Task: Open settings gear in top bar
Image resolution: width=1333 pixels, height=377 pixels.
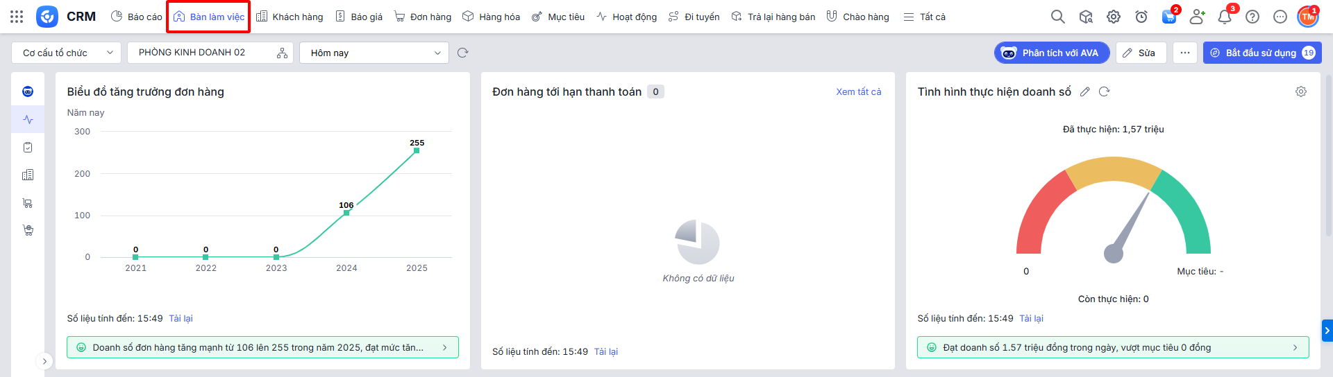Action: click(1114, 17)
